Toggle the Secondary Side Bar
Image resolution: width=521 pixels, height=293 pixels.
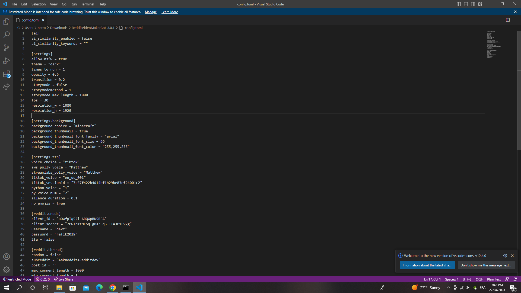pyautogui.click(x=473, y=4)
